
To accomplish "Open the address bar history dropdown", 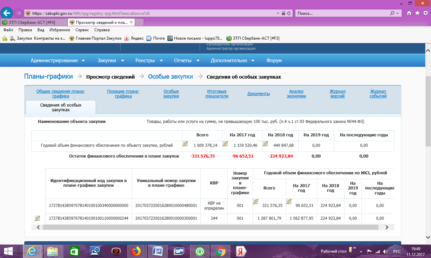I will (278, 13).
